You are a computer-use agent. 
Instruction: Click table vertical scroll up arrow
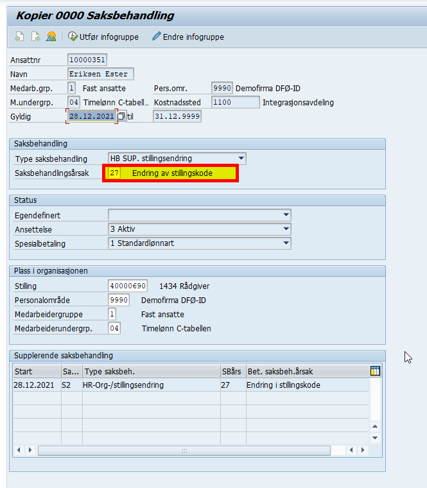(375, 426)
